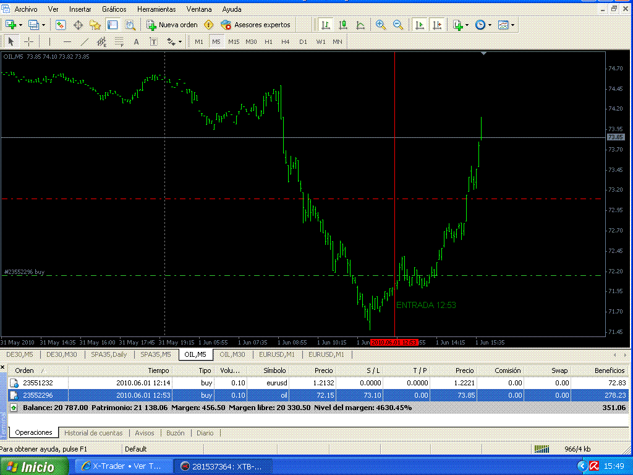Expand the chart templates dropdown
The height and width of the screenshot is (475, 633).
tap(512, 25)
